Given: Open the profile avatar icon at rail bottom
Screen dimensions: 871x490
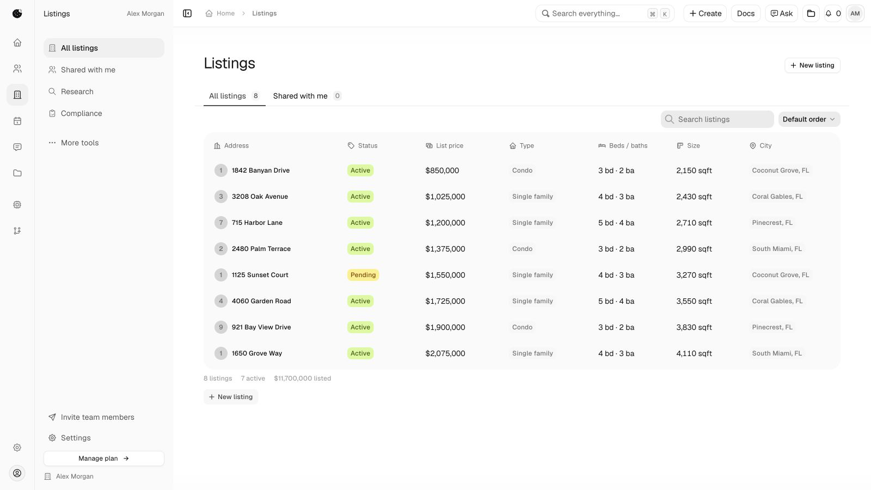Looking at the screenshot, I should (17, 474).
